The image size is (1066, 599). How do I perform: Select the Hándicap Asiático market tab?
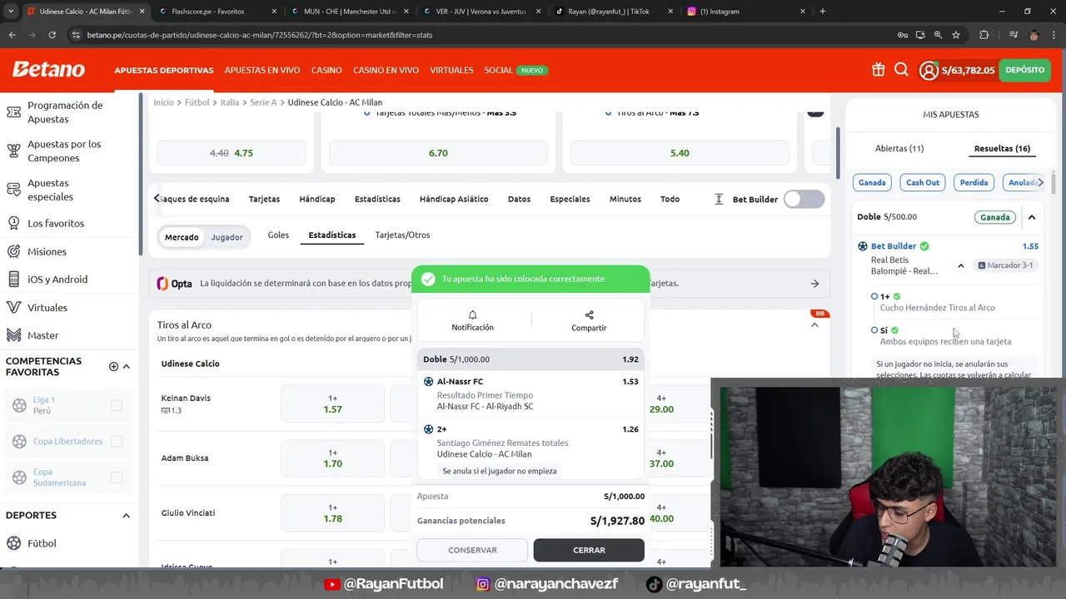tap(456, 199)
